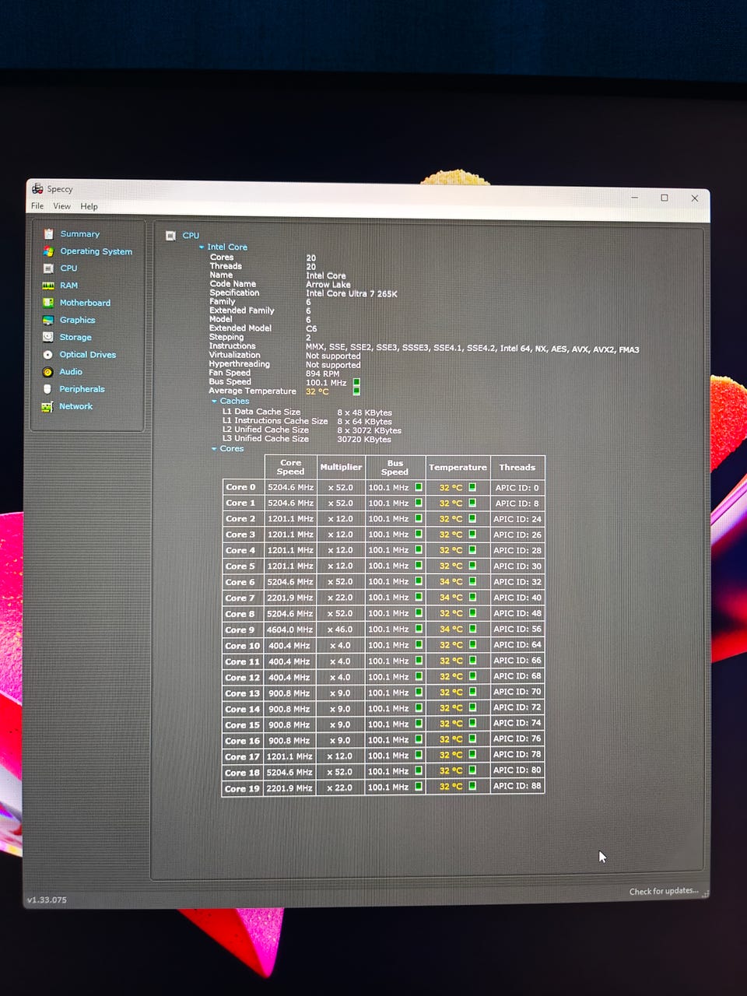Collapse the Cores section
Image resolution: width=747 pixels, height=996 pixels.
pyautogui.click(x=214, y=449)
